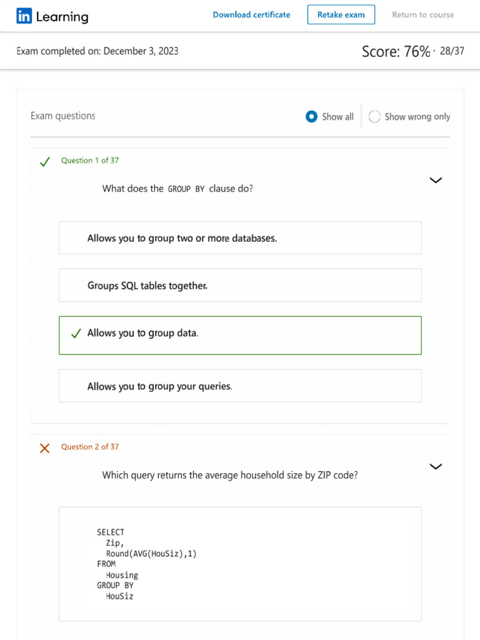Screen dimensions: 480x640
Task: Click the 'Download certificate' link
Action: (x=251, y=14)
